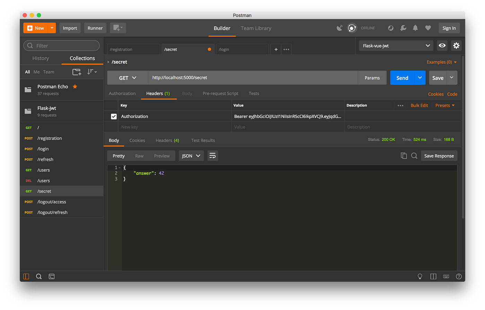
Task: Click the sync status circle icon
Action: point(352,28)
